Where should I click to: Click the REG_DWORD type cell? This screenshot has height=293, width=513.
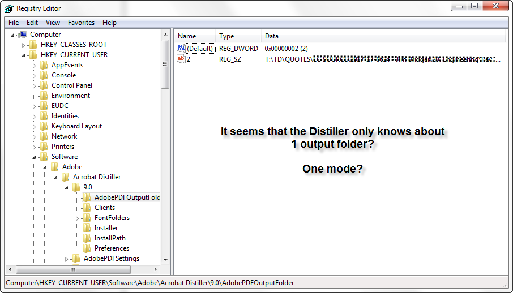[x=238, y=49]
